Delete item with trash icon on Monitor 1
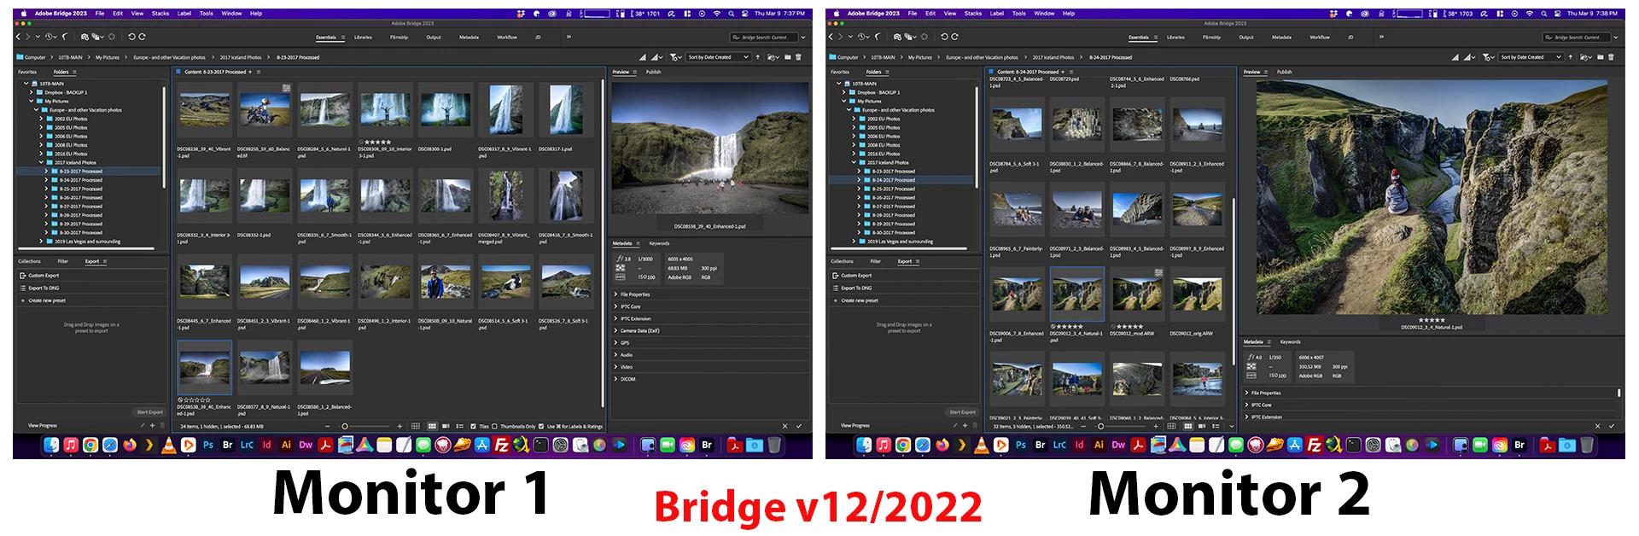The width and height of the screenshot is (1639, 536). point(799,57)
